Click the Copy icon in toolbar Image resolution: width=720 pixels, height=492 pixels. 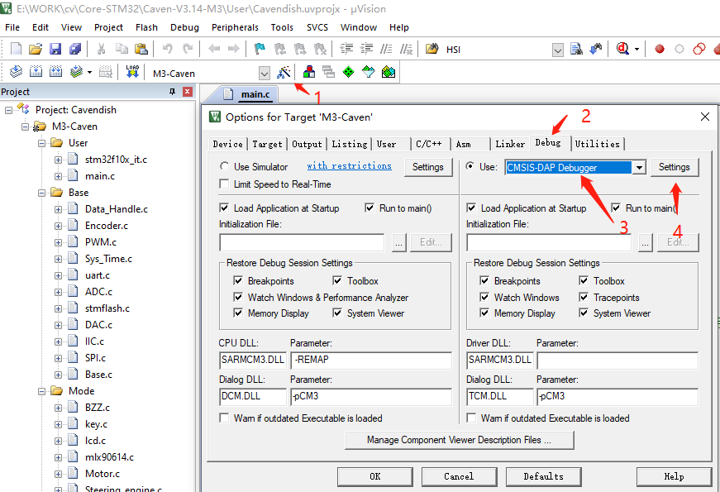click(x=122, y=49)
